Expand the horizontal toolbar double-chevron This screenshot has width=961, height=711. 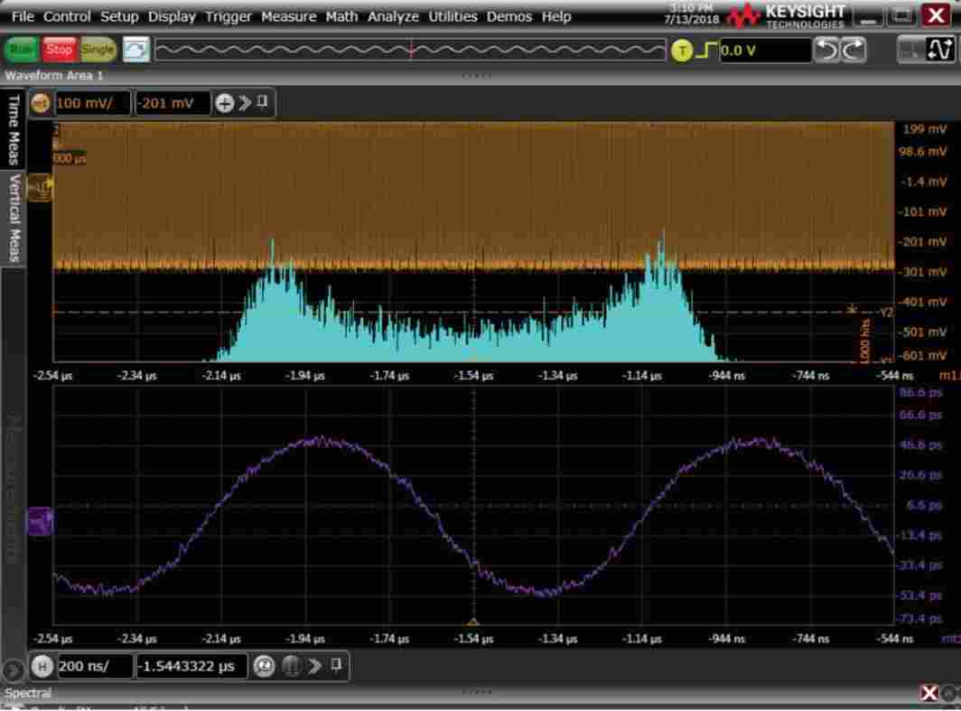tap(315, 667)
